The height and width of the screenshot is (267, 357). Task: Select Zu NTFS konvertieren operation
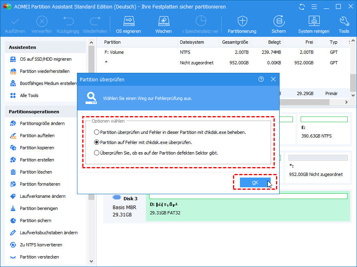(36, 245)
